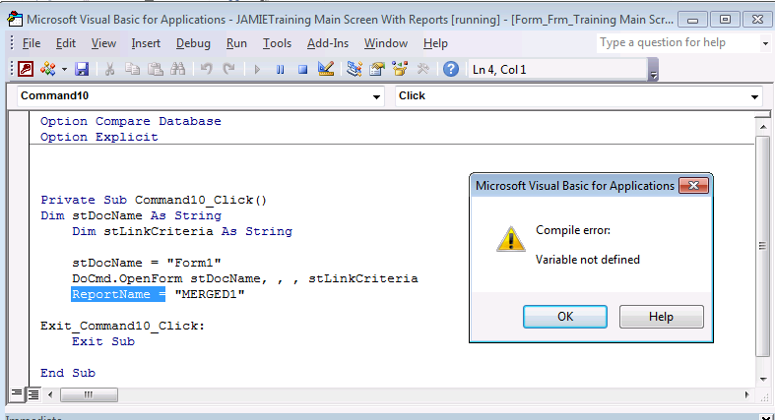Click the "MERGED1" string literal
This screenshot has height=420, width=775.
pyautogui.click(x=210, y=294)
